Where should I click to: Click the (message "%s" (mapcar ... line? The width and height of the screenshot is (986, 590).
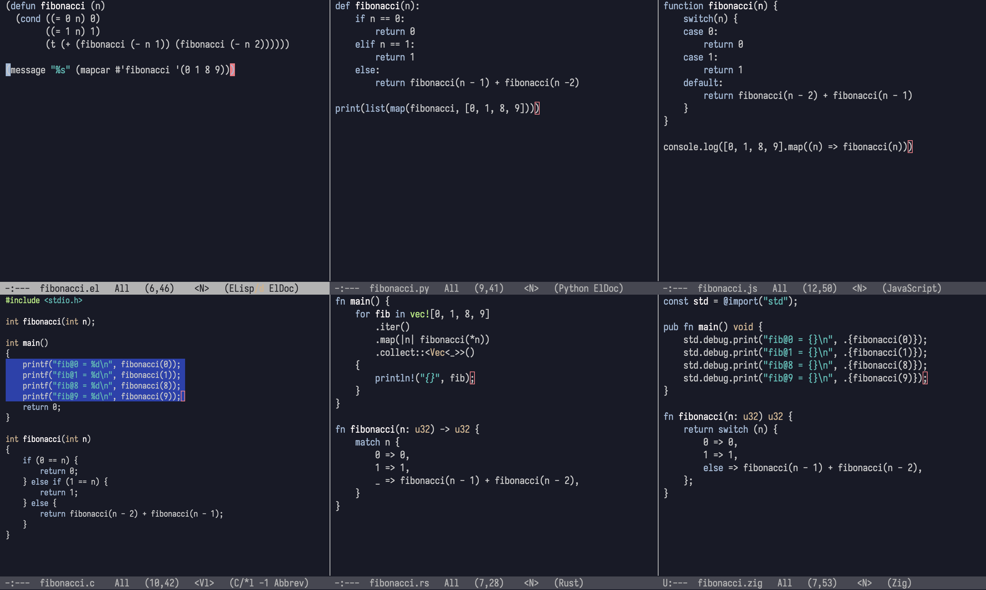pyautogui.click(x=120, y=70)
